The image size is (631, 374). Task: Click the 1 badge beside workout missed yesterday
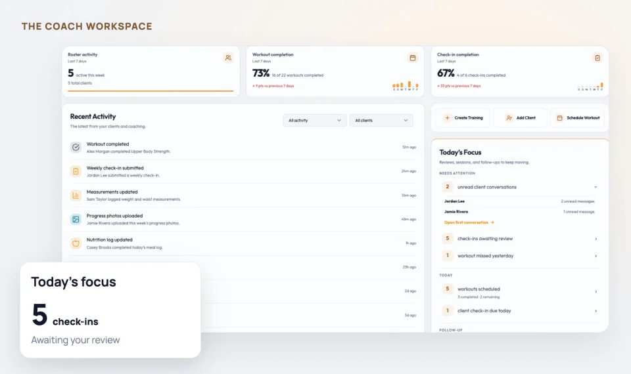(447, 255)
